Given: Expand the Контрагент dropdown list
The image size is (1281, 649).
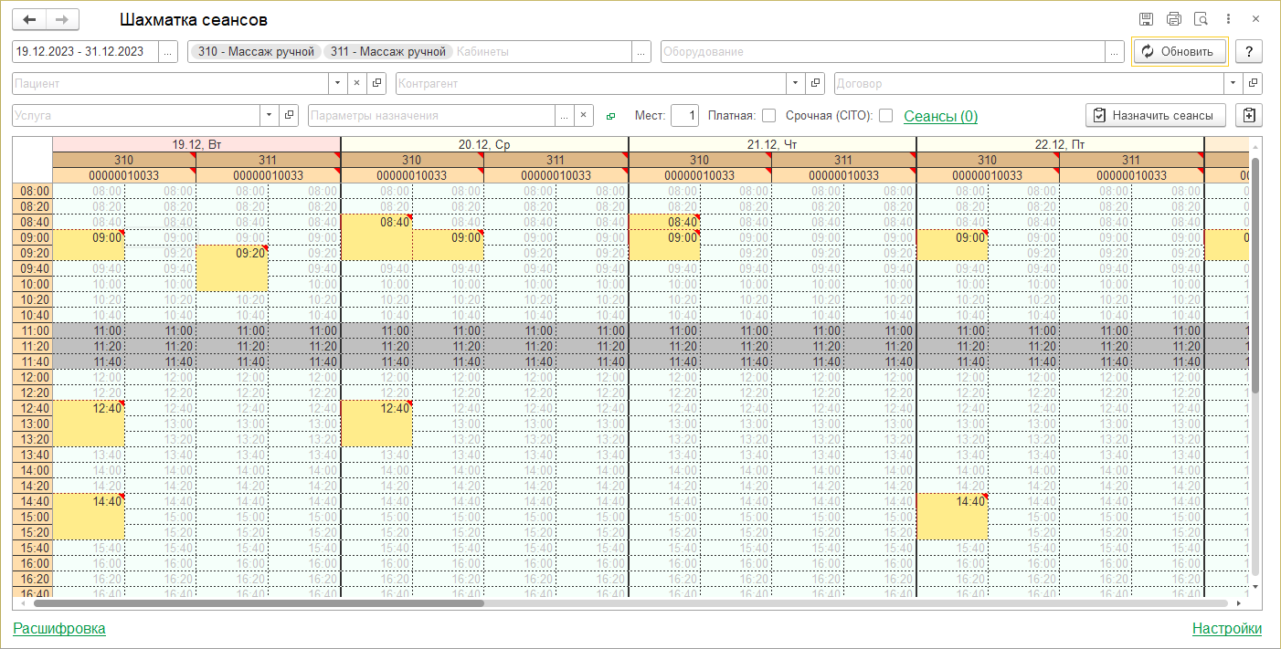Looking at the screenshot, I should click(797, 84).
